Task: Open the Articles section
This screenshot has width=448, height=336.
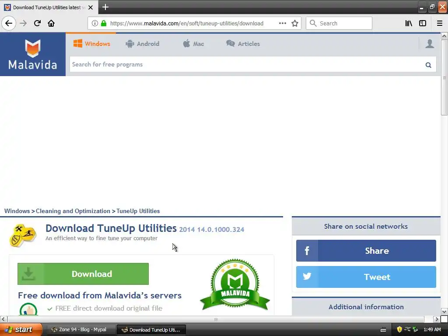Action: point(243,44)
